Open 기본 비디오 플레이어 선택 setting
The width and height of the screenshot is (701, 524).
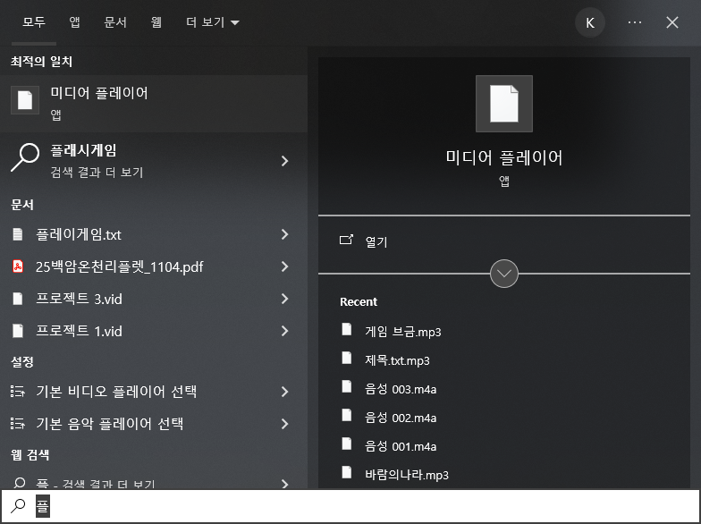click(x=154, y=392)
